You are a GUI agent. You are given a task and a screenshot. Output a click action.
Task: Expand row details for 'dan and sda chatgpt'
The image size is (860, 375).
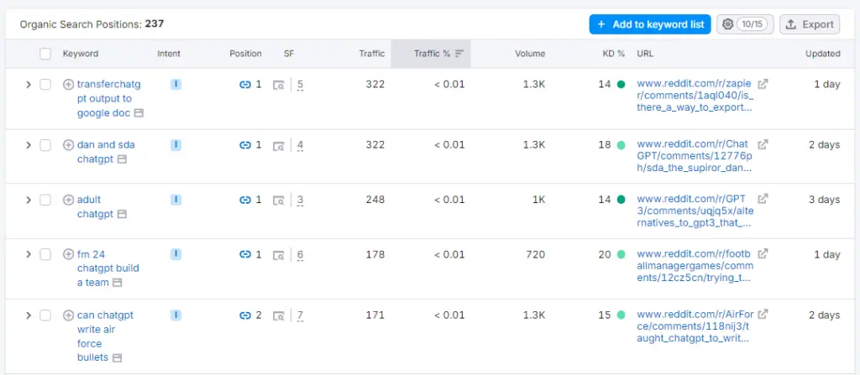(x=28, y=145)
